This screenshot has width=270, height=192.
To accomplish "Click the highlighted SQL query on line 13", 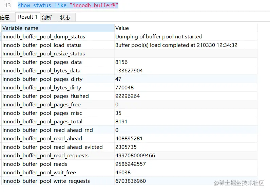I will (x=68, y=5).
